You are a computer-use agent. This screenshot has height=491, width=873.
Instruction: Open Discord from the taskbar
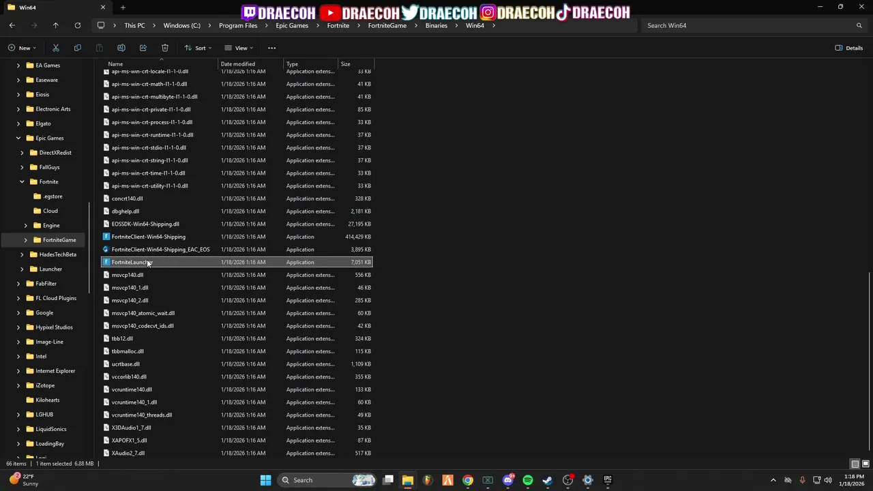508,480
